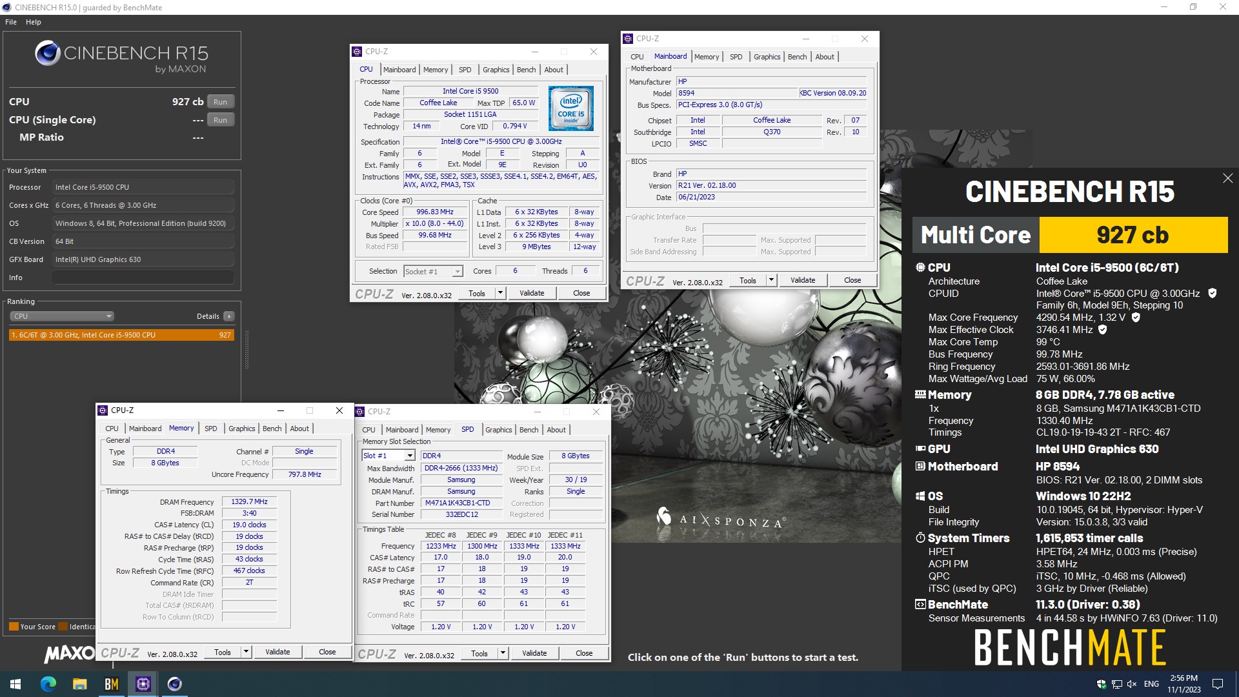Switch to Memory tab in CPU-Z Mainboard window
1239x697 pixels.
[x=707, y=57]
